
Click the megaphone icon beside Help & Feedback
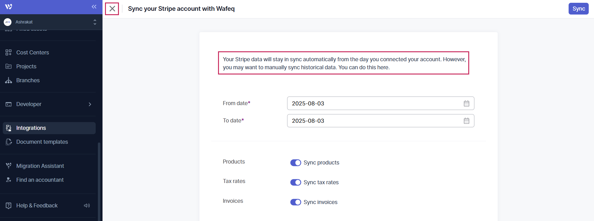[x=87, y=206]
